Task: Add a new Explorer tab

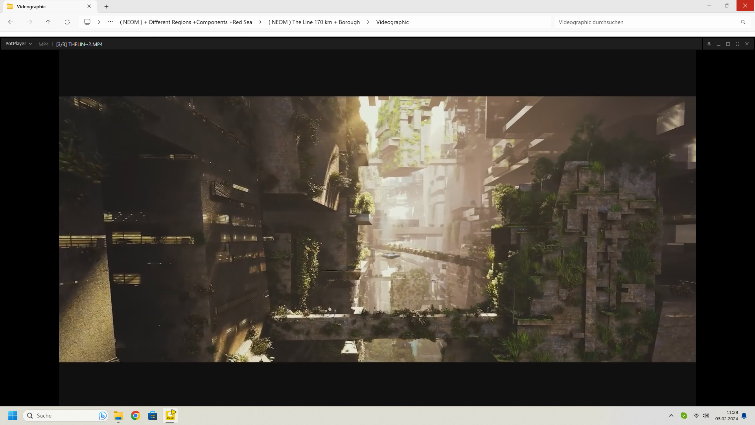Action: click(106, 6)
